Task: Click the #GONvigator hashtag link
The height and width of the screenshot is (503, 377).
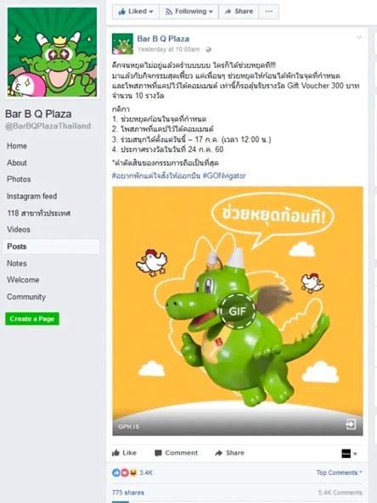Action: click(x=224, y=176)
